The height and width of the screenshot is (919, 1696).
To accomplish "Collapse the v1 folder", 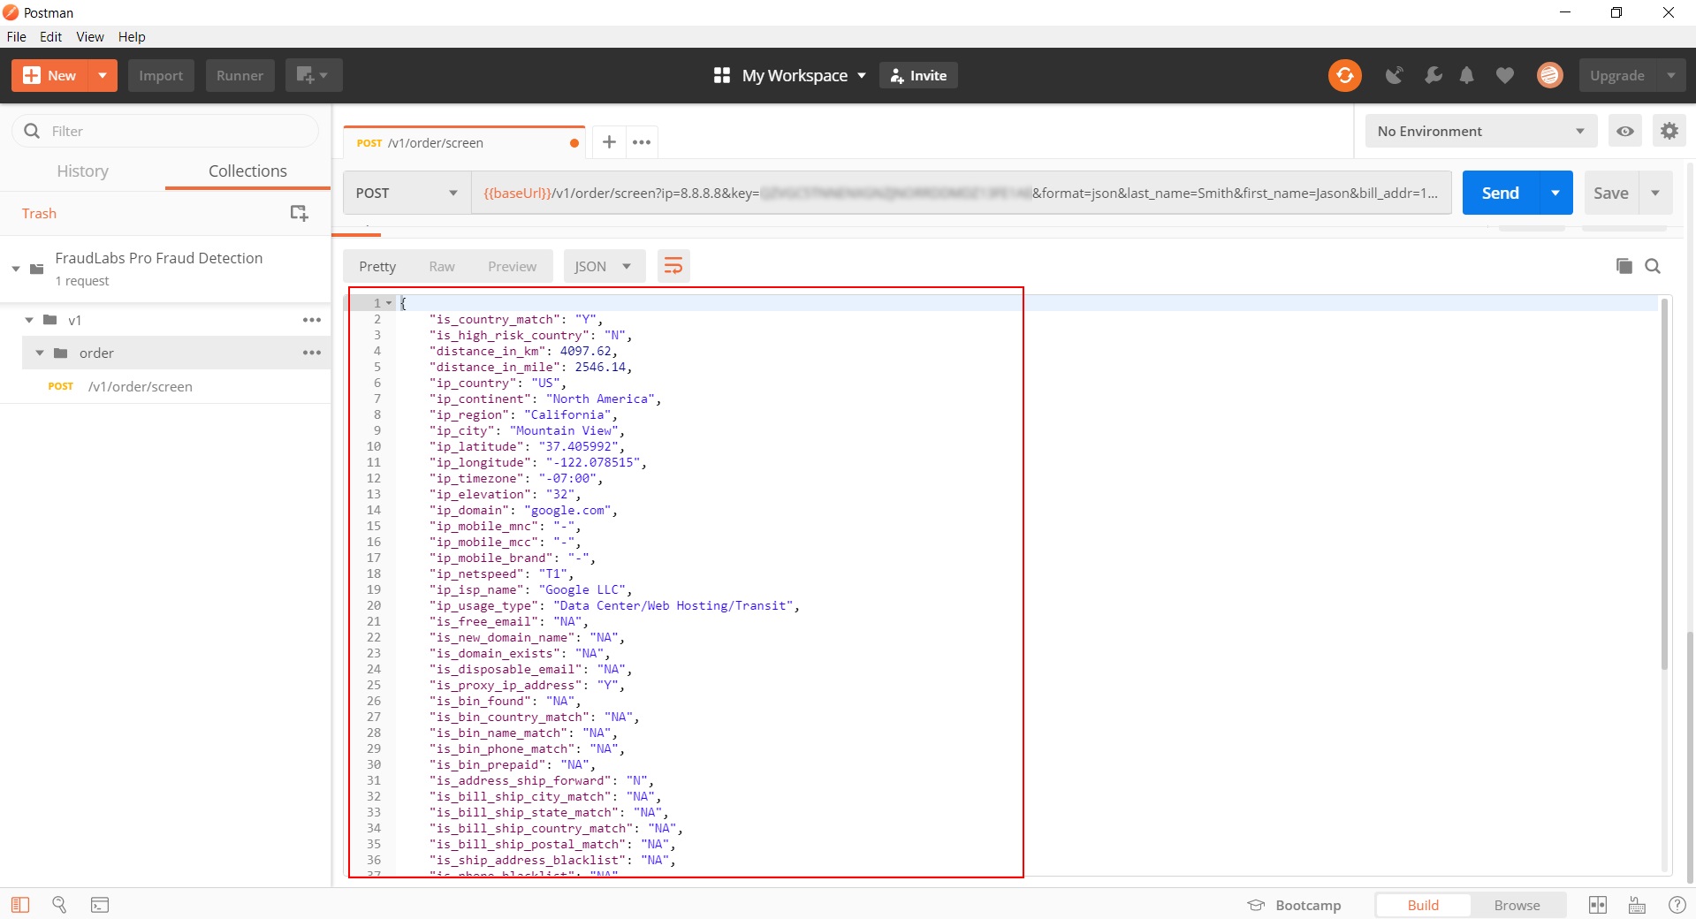I will pos(29,320).
